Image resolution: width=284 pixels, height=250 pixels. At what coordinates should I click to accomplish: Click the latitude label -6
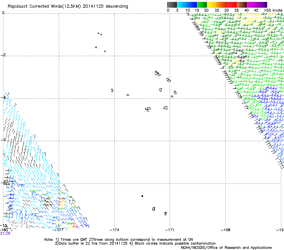[x=3, y=140]
